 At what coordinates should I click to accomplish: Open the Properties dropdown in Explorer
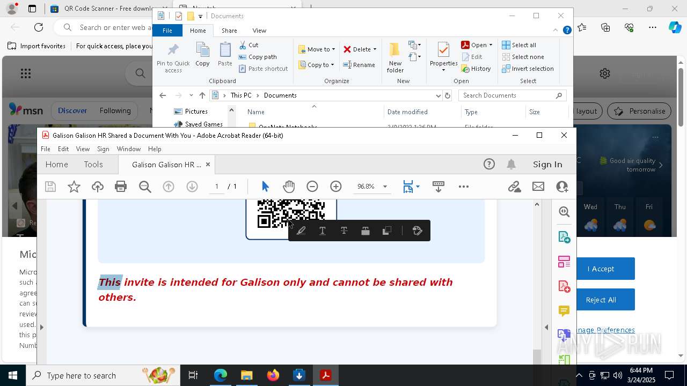pyautogui.click(x=443, y=70)
